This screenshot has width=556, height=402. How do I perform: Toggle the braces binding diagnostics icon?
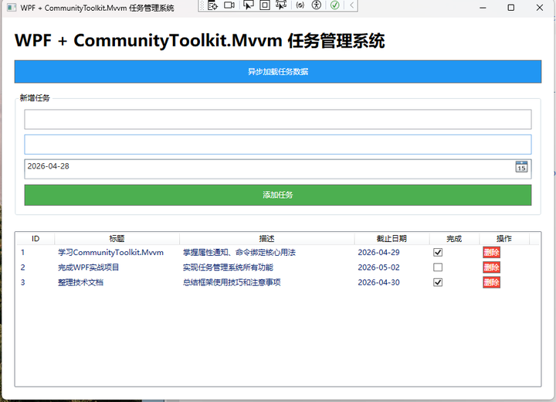click(x=300, y=5)
